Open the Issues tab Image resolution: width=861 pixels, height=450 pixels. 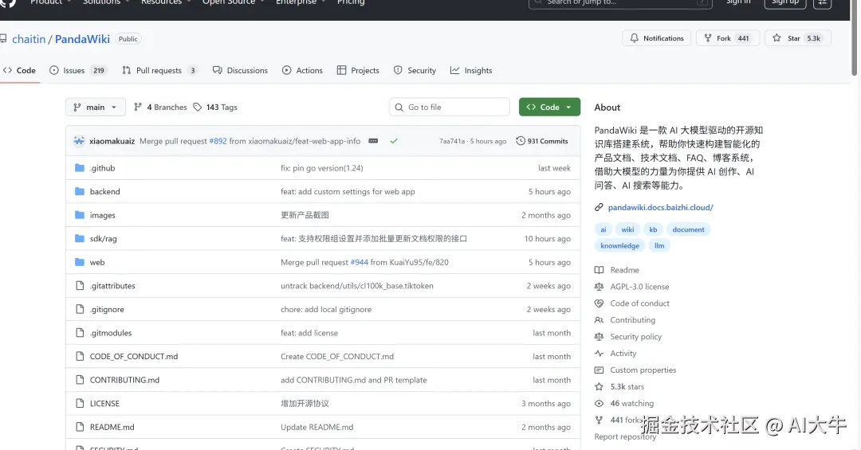click(77, 70)
